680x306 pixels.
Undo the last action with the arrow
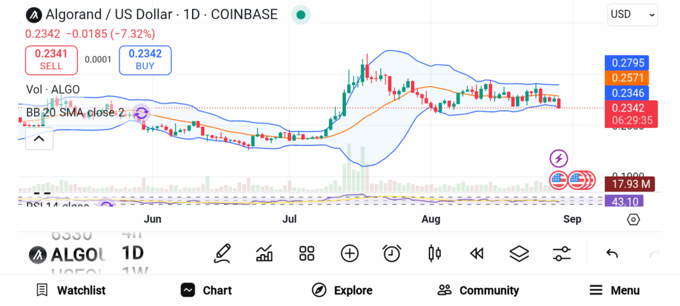click(612, 254)
